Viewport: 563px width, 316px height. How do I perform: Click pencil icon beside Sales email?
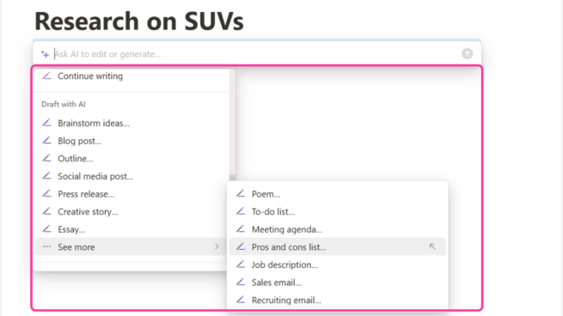pos(241,282)
